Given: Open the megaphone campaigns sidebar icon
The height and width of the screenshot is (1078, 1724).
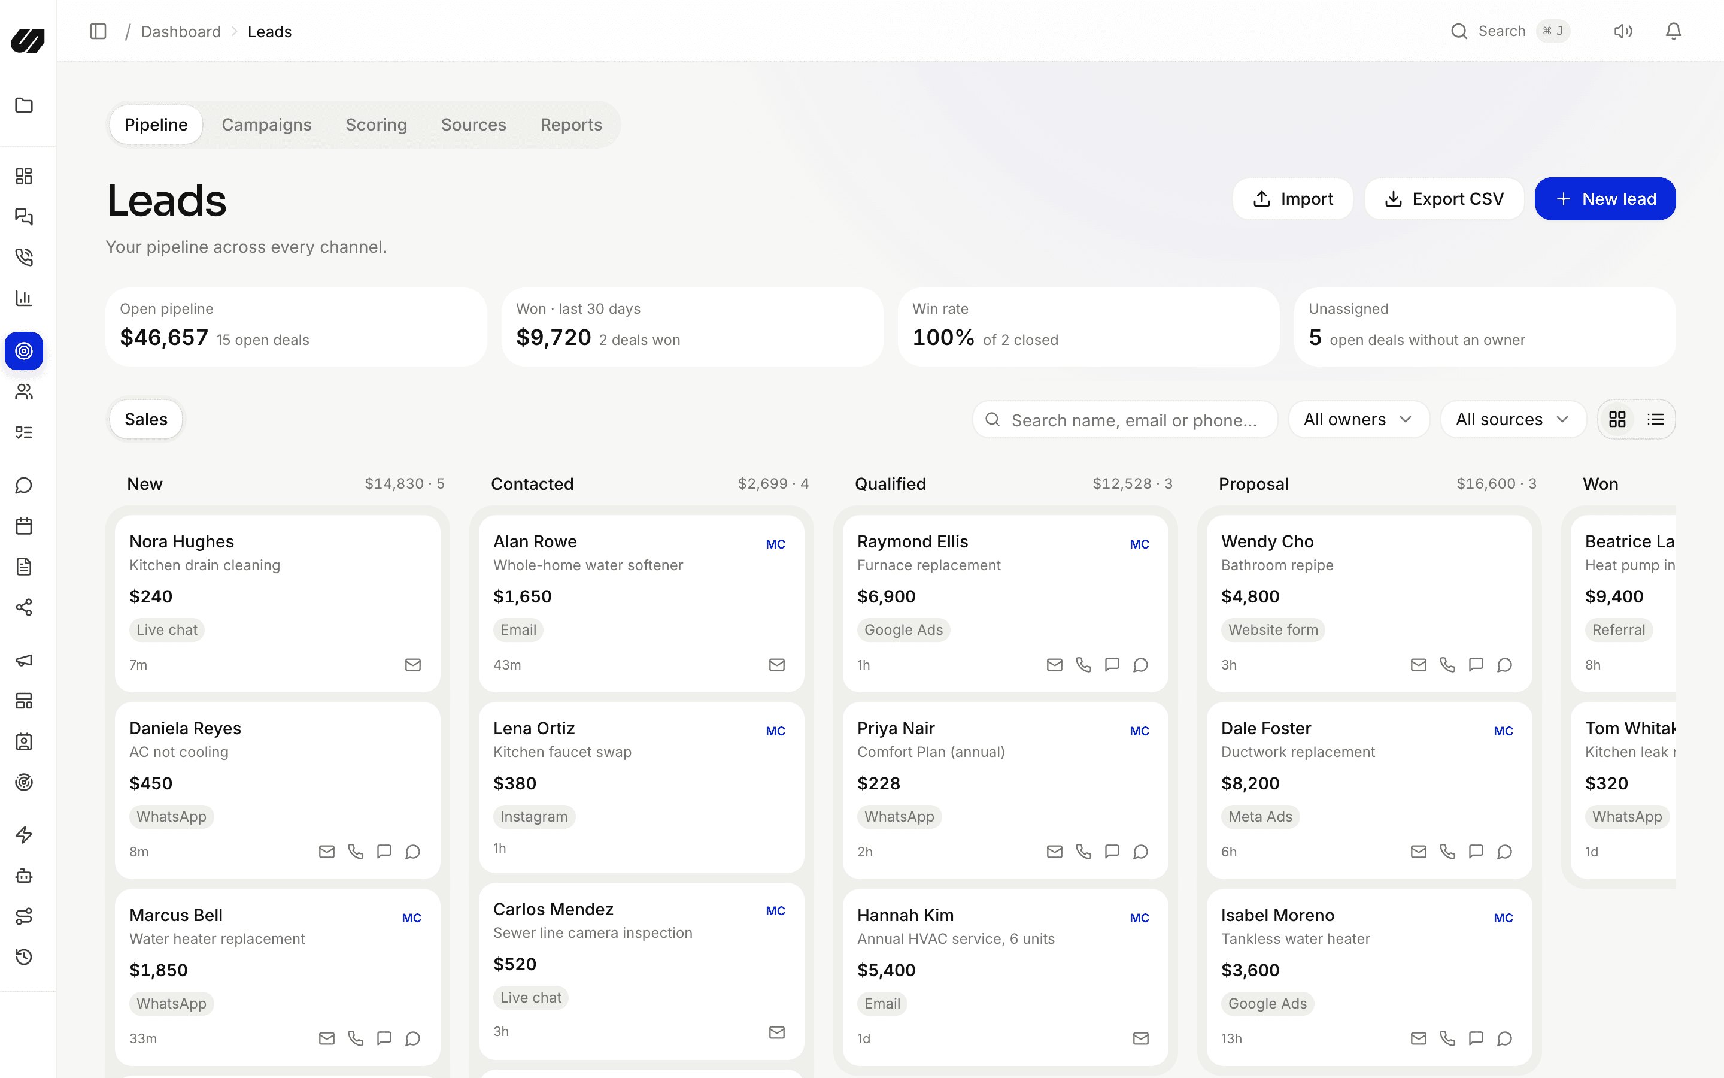Looking at the screenshot, I should pos(24,660).
